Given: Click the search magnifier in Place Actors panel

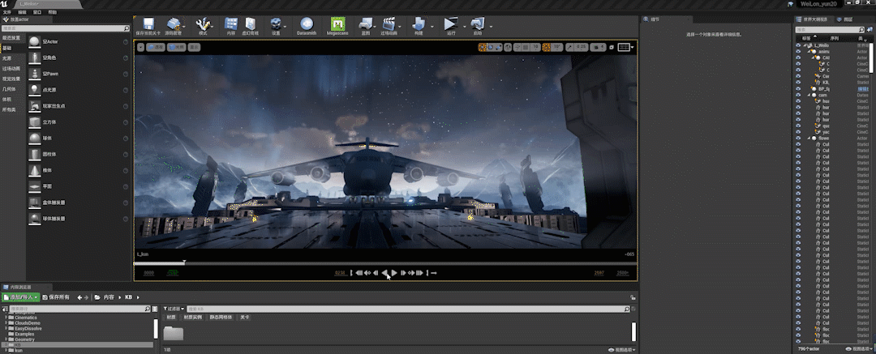Looking at the screenshot, I should [127, 28].
